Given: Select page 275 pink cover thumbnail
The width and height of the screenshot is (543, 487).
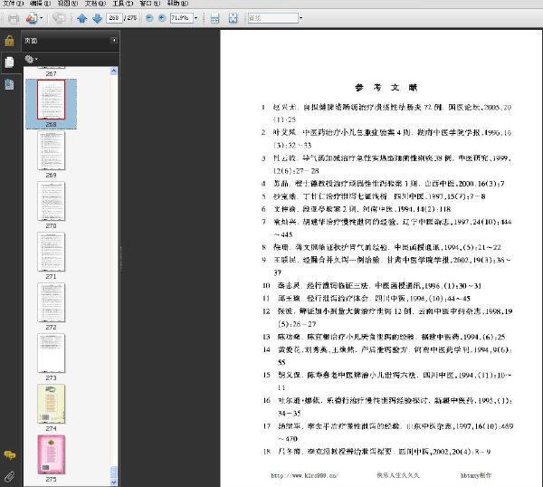Looking at the screenshot, I should coord(51,454).
